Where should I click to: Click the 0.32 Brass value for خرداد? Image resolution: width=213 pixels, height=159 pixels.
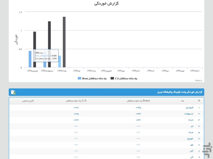[x=138, y=120]
